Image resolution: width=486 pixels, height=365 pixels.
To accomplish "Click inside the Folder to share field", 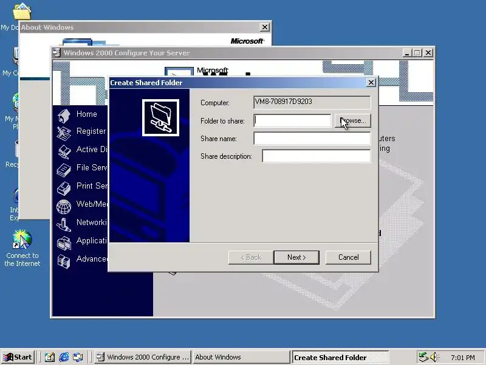I will [x=292, y=120].
